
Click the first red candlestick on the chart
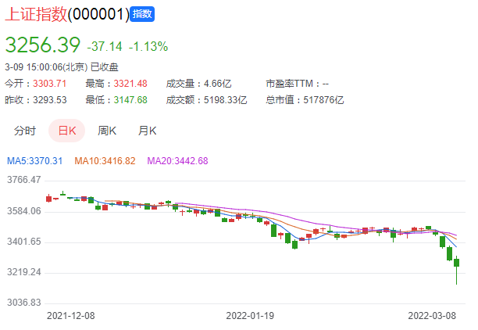coord(48,199)
